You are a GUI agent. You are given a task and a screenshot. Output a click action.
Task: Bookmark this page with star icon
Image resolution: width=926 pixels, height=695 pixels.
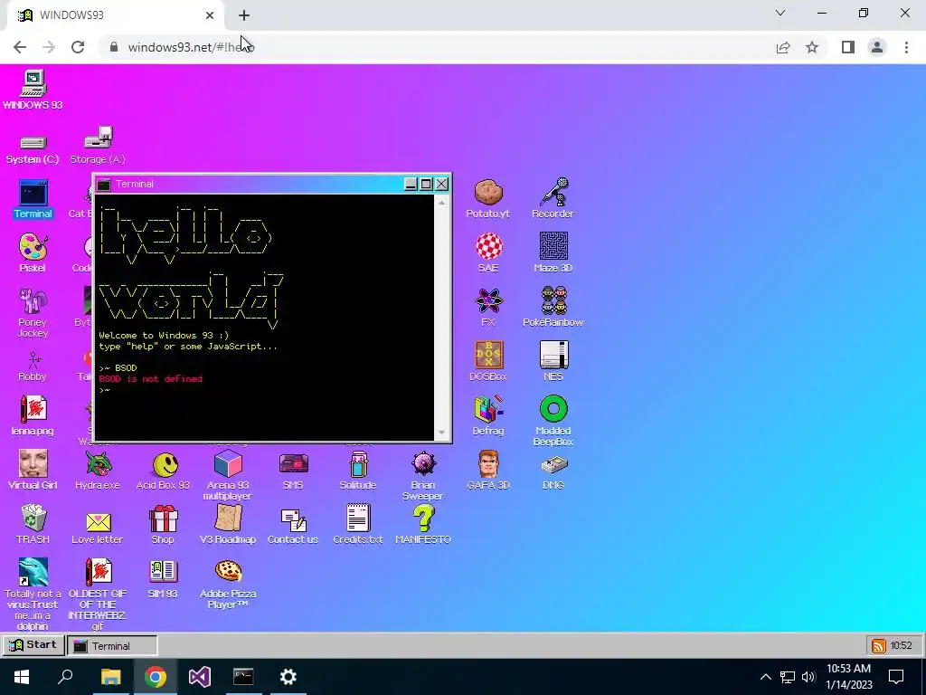pos(812,47)
